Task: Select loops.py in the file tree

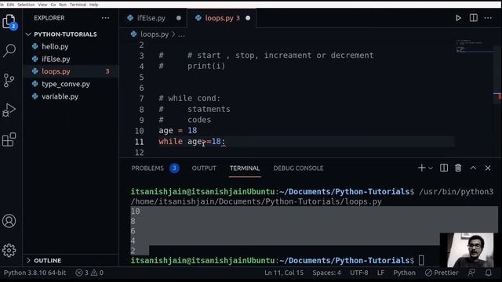Action: (56, 71)
